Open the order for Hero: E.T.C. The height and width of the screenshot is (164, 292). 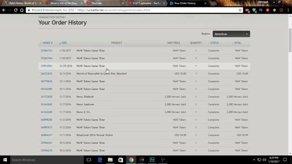click(x=47, y=112)
